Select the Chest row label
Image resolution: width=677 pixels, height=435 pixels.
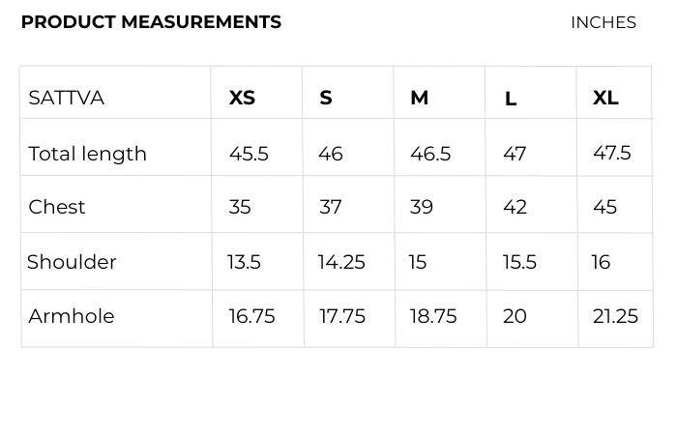coord(57,207)
